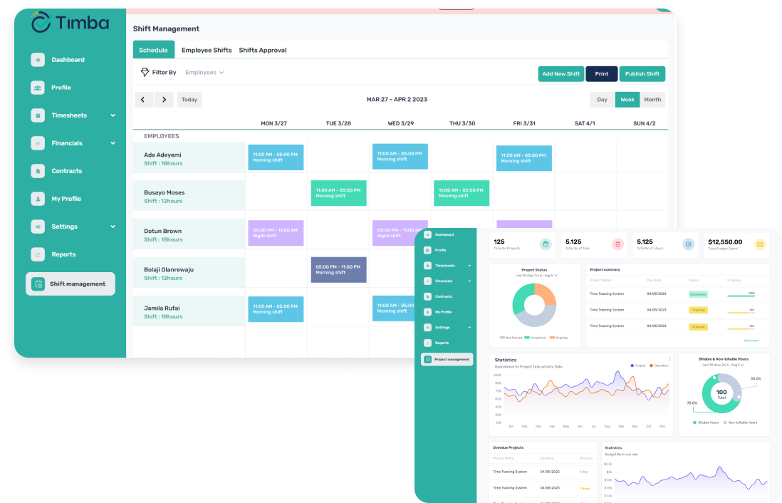Click the Publish Shift button
This screenshot has width=782, height=503.
[642, 74]
